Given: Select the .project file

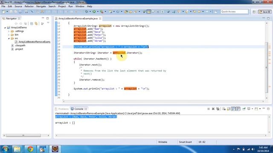Looking at the screenshot, I should [x=19, y=49].
